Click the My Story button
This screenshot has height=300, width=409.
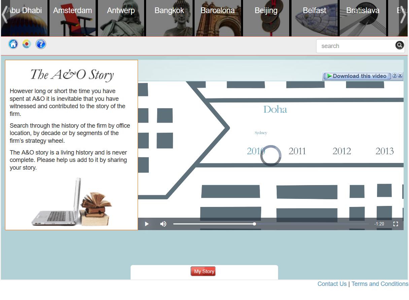(x=203, y=271)
